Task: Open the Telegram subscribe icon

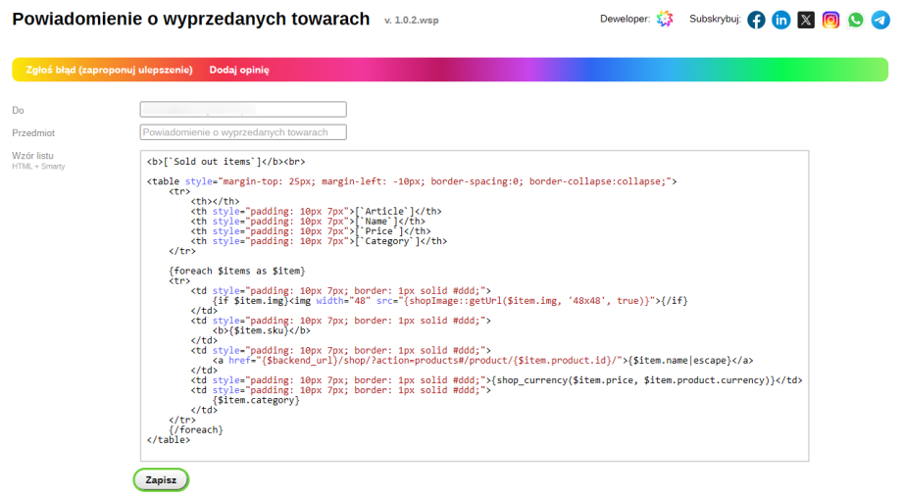Action: point(880,20)
